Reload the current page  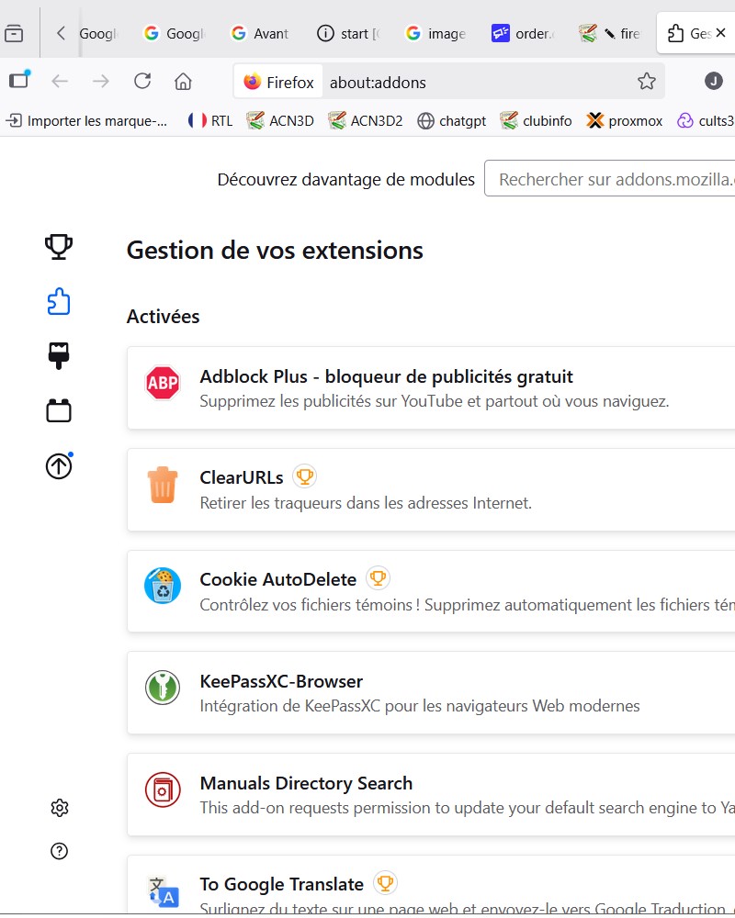click(142, 82)
